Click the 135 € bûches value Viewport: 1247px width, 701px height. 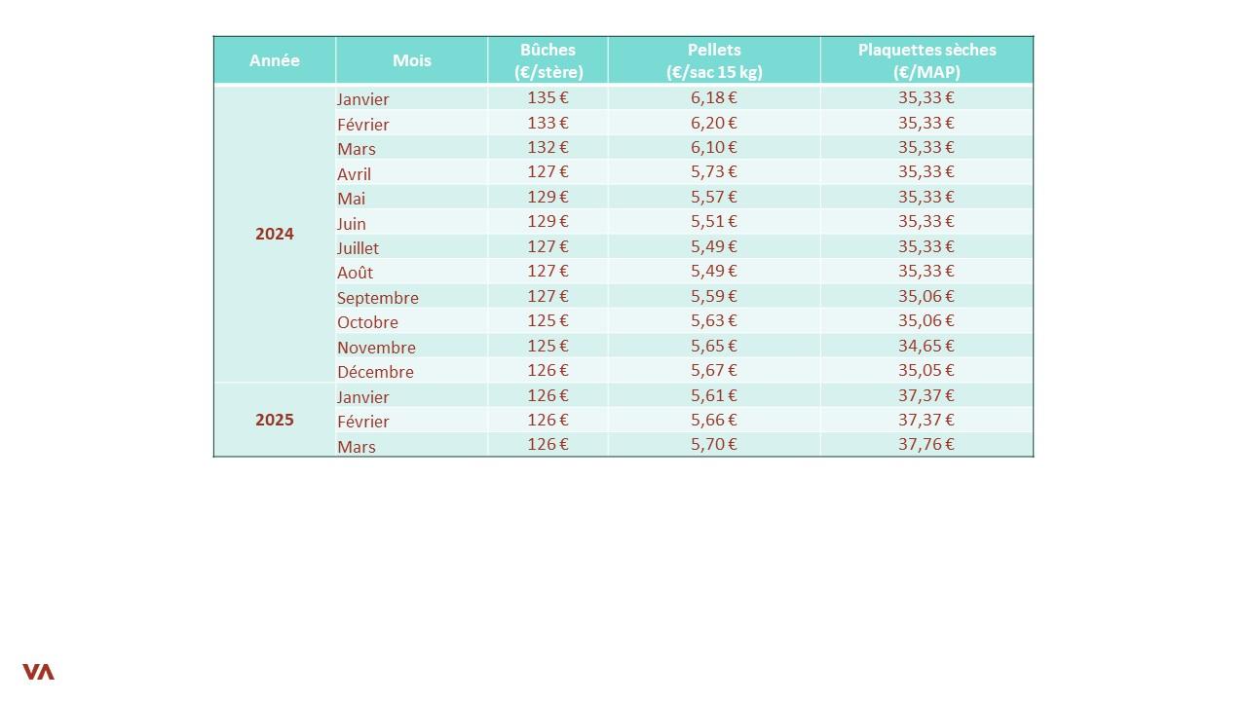(548, 97)
